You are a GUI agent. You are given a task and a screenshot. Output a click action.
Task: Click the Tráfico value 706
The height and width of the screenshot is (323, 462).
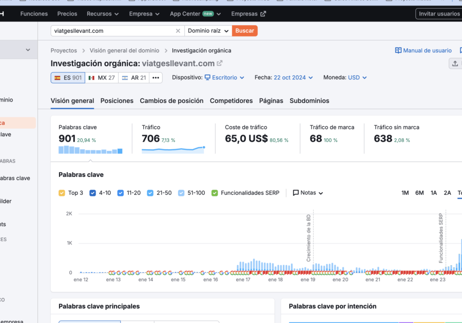click(150, 138)
